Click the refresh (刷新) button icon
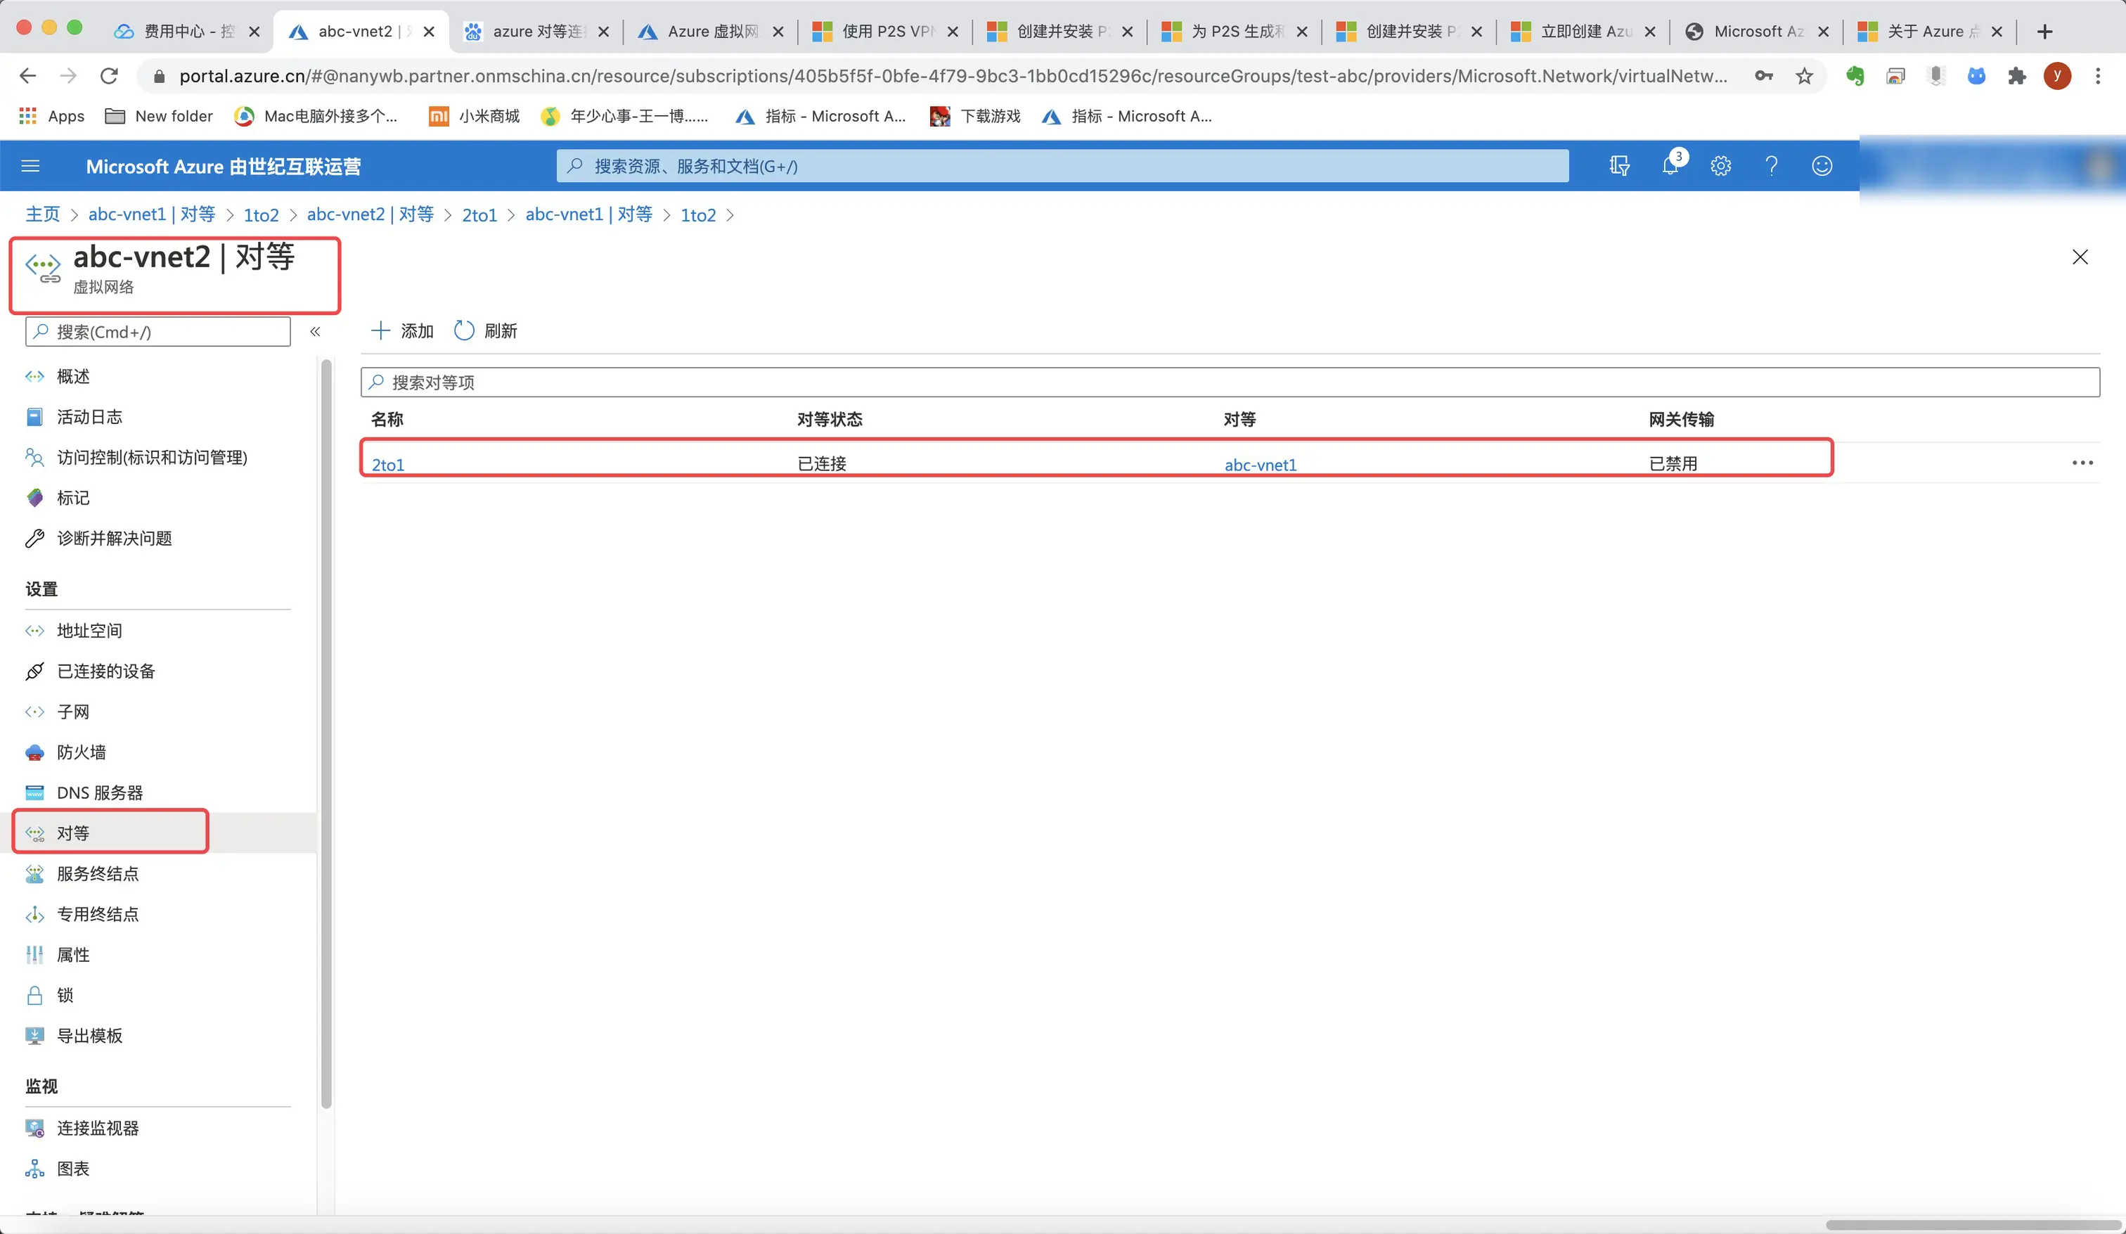2126x1234 pixels. point(464,331)
